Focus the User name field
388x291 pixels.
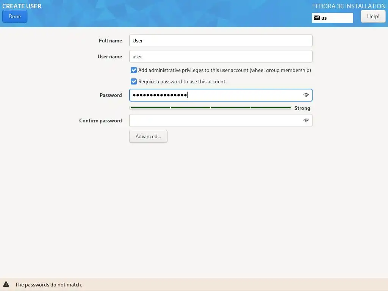[x=221, y=56]
